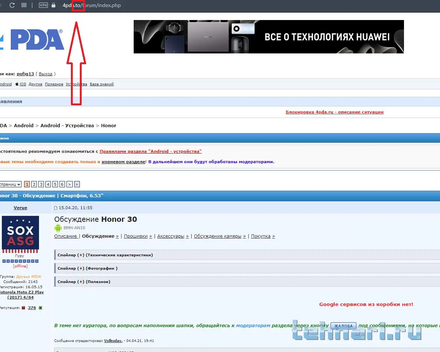Go to page 6 in pagination
440x352 pixels.
(x=62, y=184)
